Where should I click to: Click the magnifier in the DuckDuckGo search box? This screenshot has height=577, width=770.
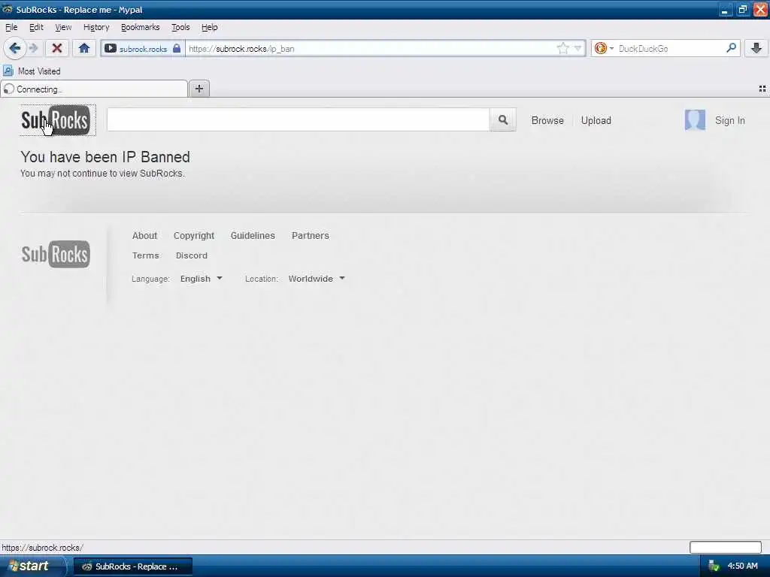(731, 48)
